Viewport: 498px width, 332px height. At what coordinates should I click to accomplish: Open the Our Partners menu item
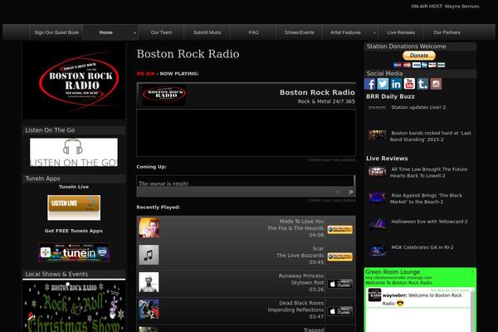(x=447, y=32)
